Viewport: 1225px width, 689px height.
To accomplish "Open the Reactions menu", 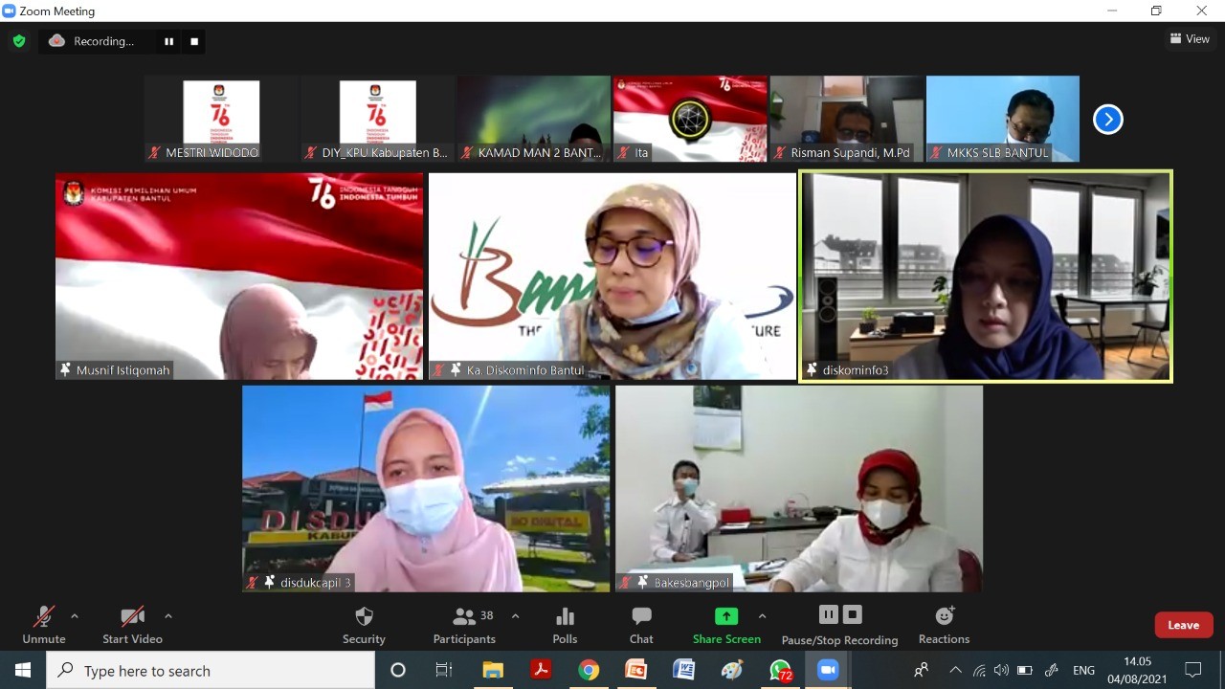I will coord(944,624).
